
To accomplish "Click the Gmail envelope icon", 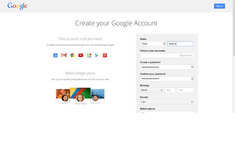I will [64, 55].
